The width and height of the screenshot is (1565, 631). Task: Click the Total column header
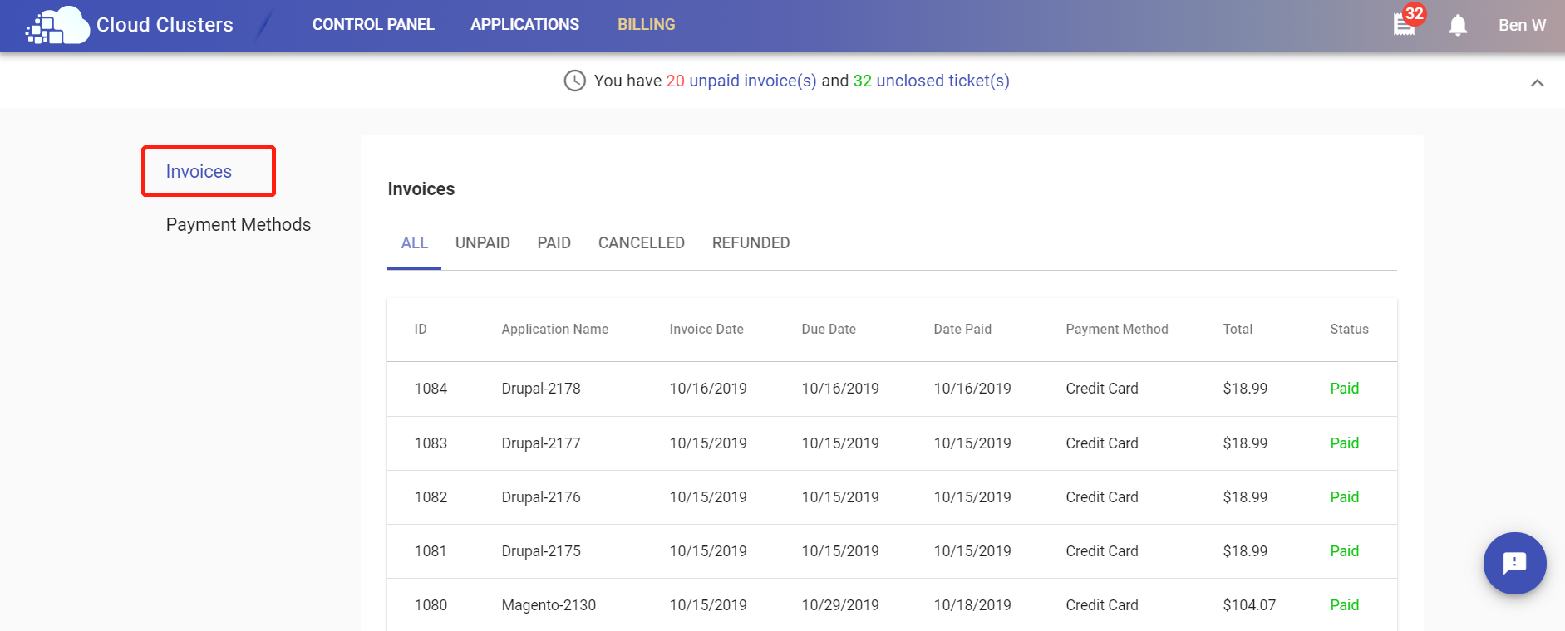pyautogui.click(x=1237, y=330)
